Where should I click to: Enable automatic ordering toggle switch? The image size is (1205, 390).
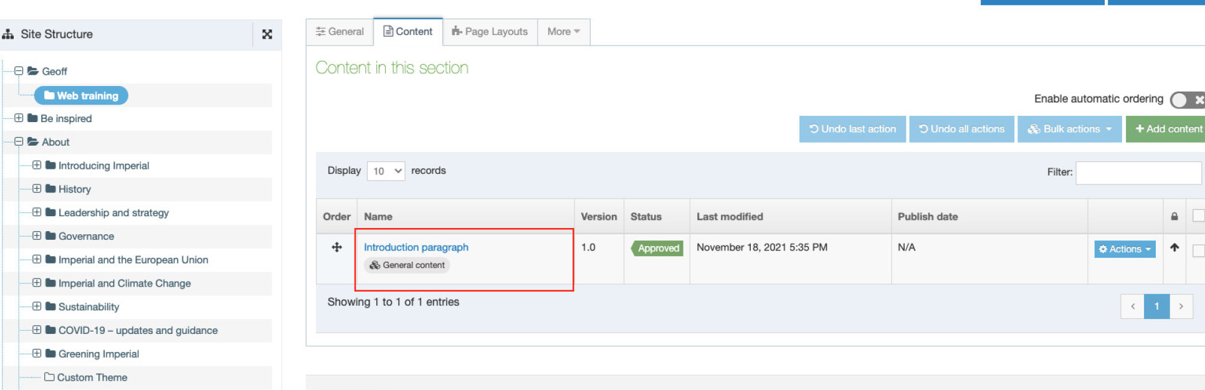(1186, 100)
